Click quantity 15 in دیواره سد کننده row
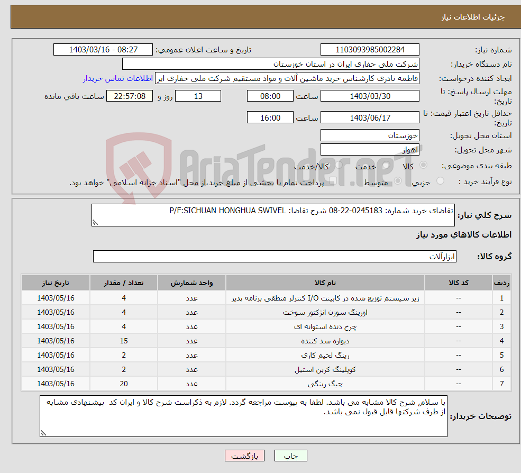 coord(124,341)
